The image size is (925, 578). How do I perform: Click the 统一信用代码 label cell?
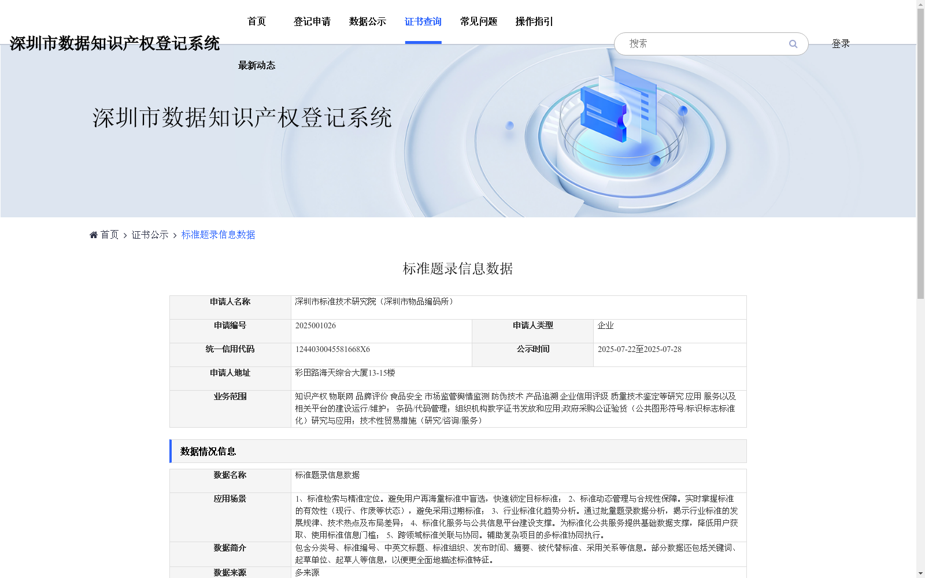click(230, 355)
